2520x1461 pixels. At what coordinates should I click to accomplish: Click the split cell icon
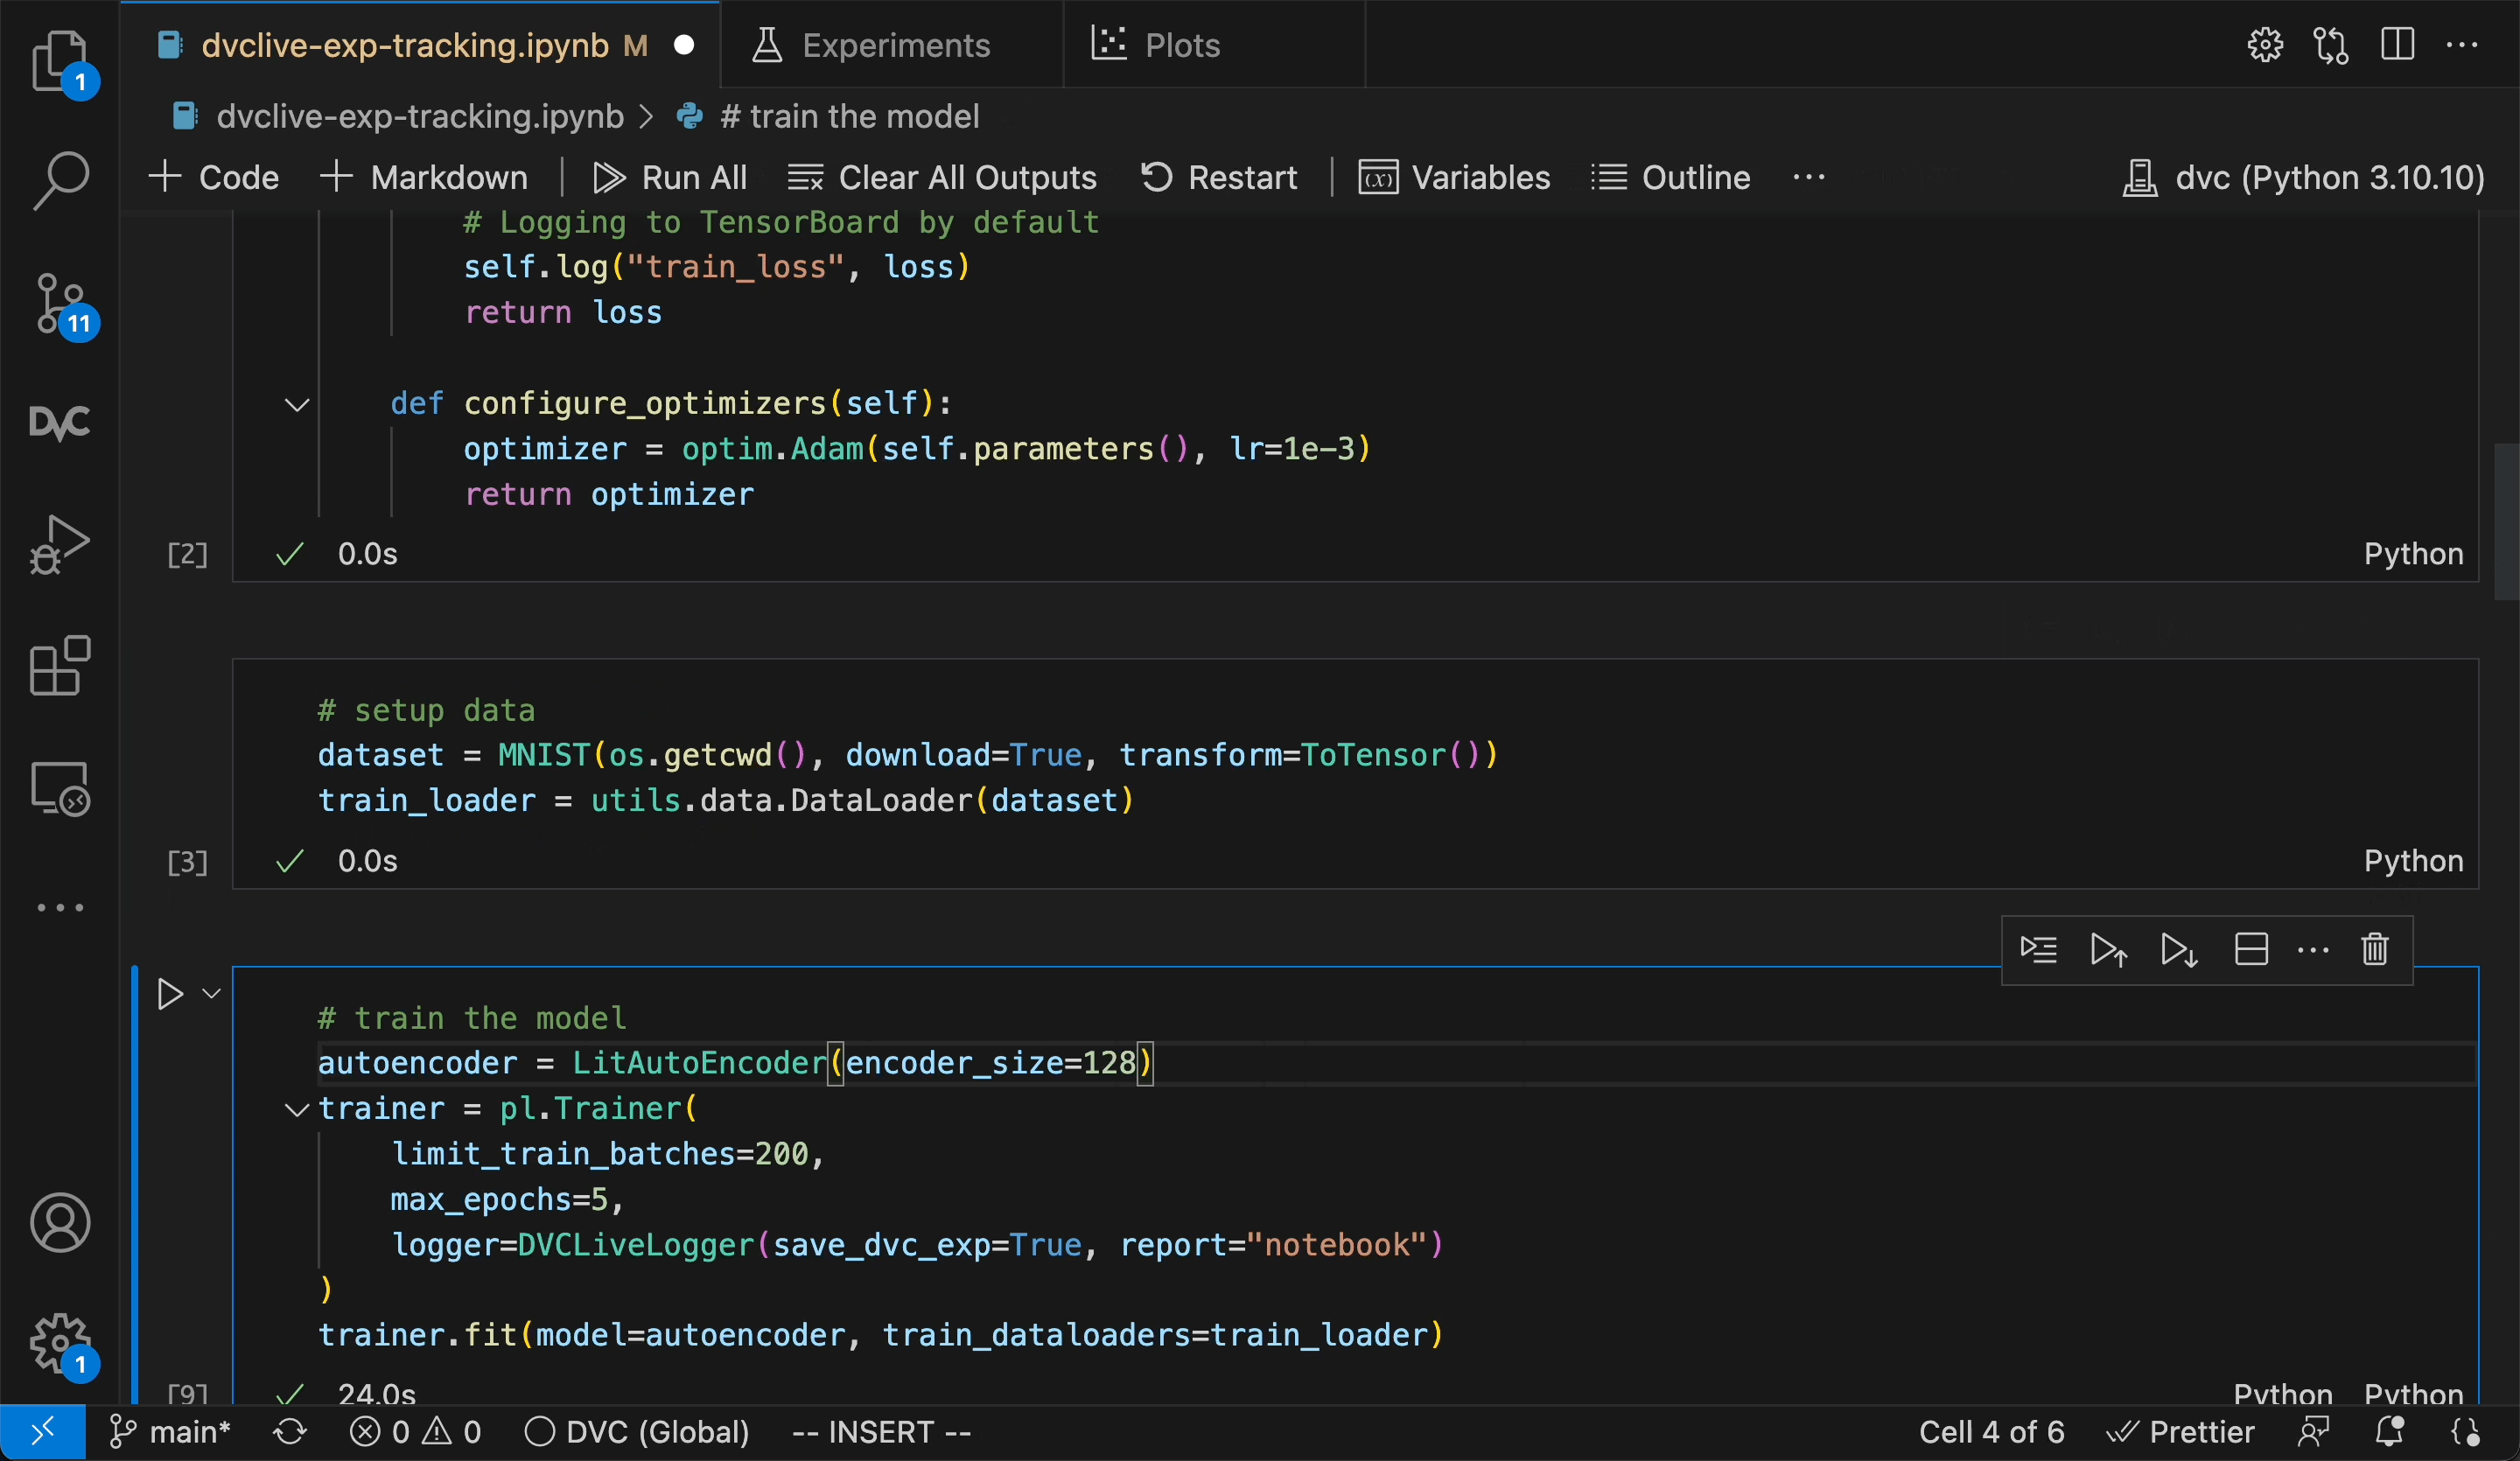pyautogui.click(x=2250, y=949)
